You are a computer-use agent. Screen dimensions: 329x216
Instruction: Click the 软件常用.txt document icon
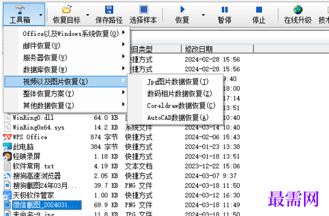pyautogui.click(x=7, y=166)
